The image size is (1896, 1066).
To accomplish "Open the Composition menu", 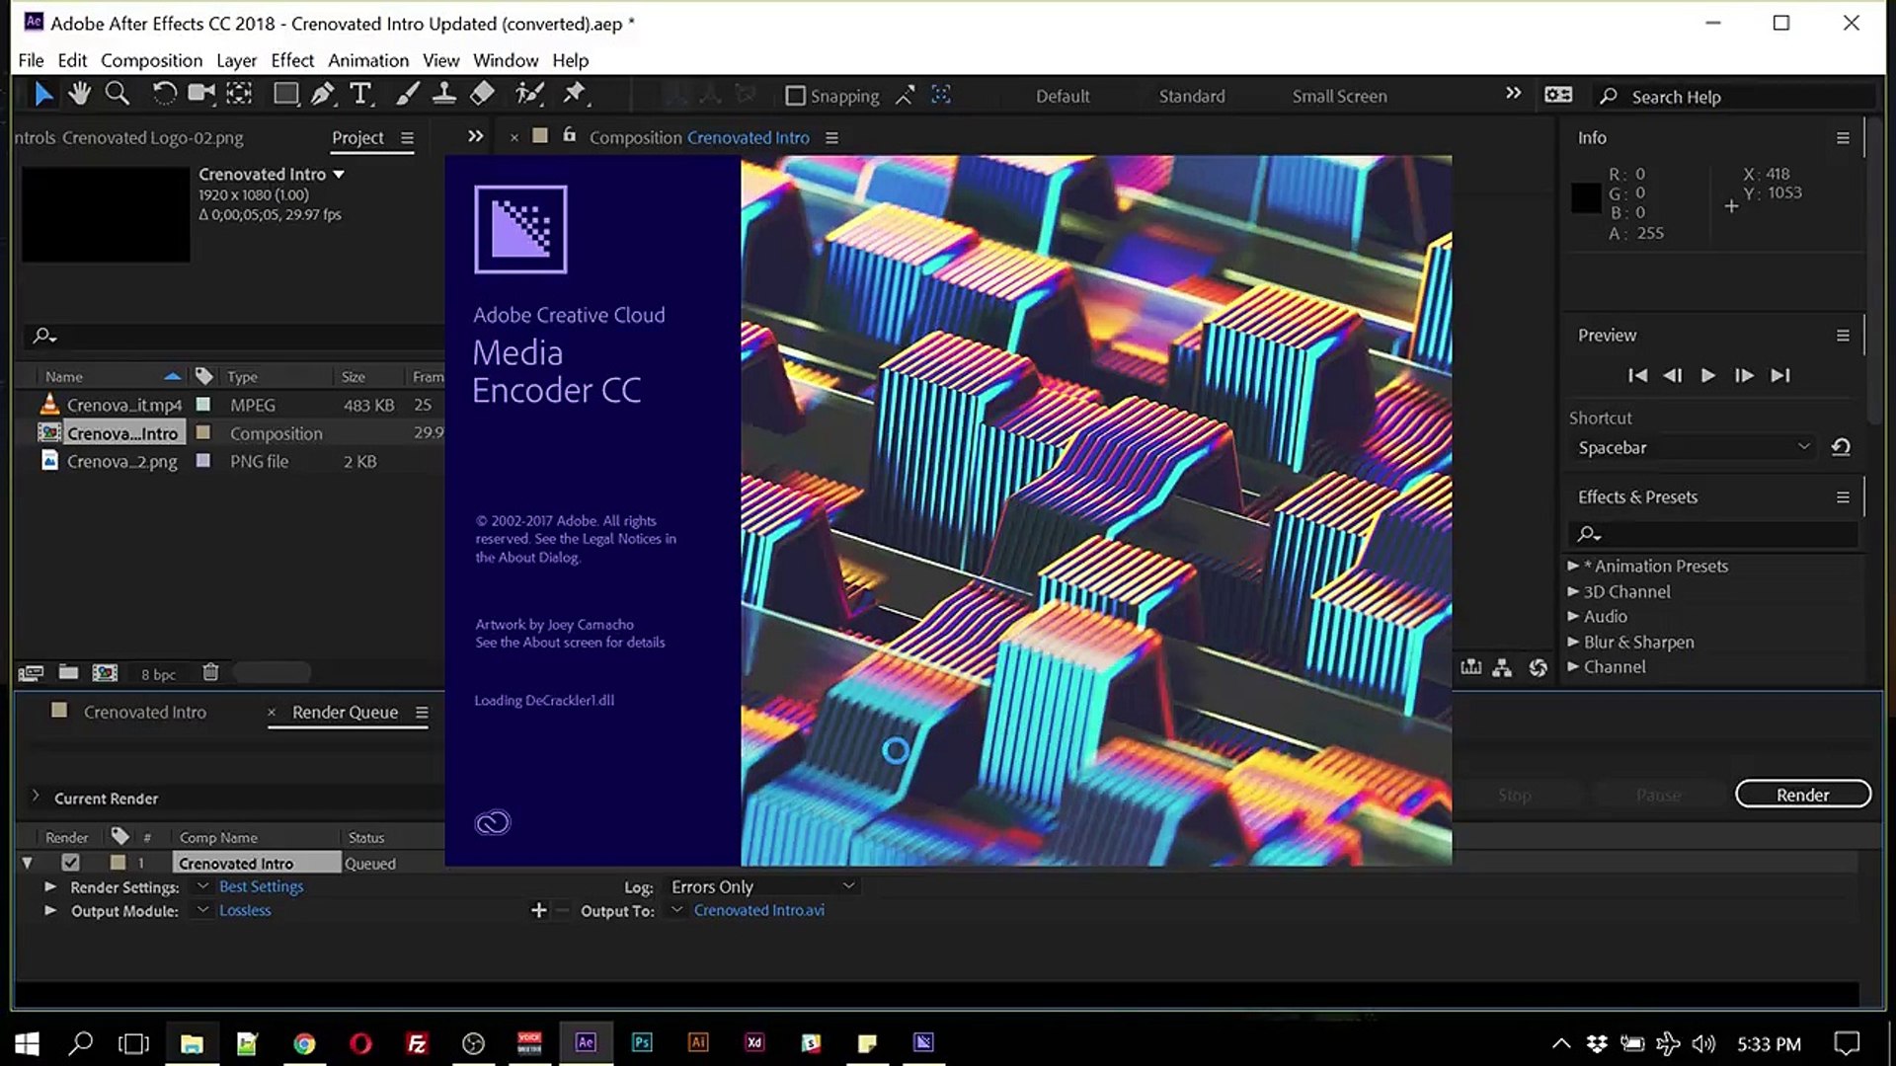I will [151, 60].
